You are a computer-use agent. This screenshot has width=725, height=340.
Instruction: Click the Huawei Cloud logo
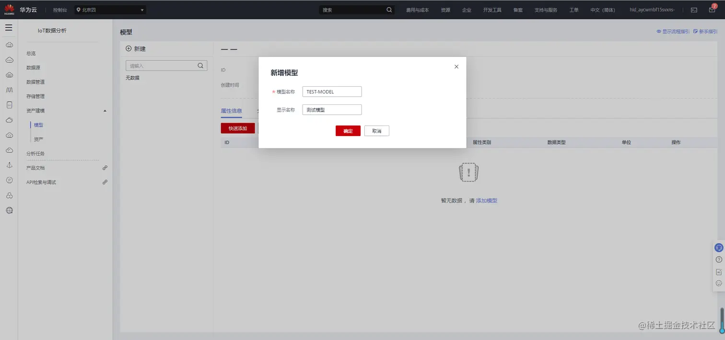click(9, 10)
